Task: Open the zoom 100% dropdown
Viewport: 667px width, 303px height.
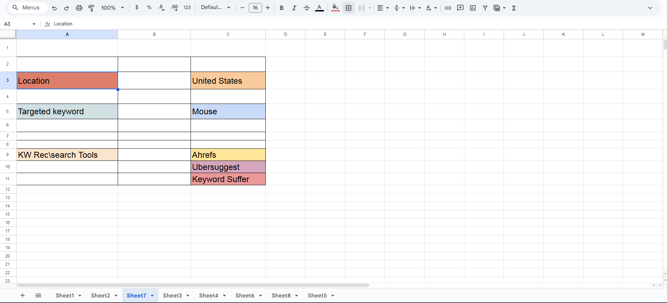Action: tap(113, 8)
